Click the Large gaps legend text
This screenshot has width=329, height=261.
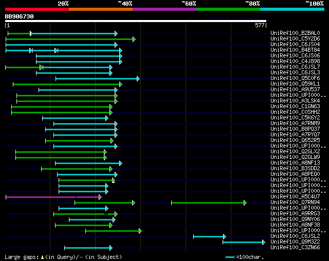22,257
